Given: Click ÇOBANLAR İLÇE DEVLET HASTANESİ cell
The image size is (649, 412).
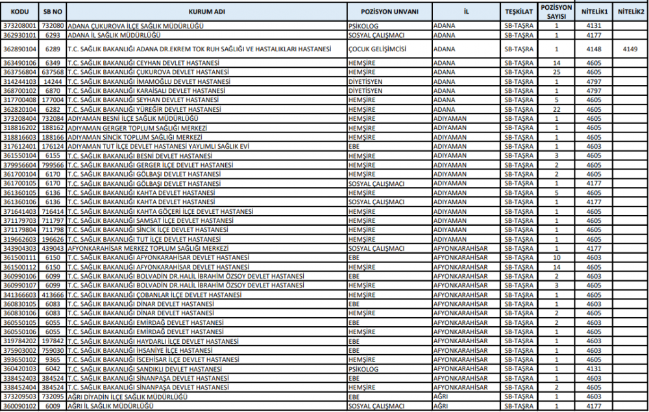Looking at the screenshot, I should tap(206, 295).
